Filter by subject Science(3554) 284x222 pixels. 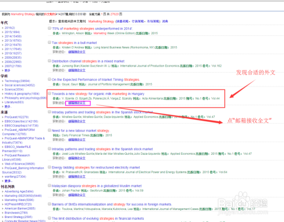[x=14, y=89]
